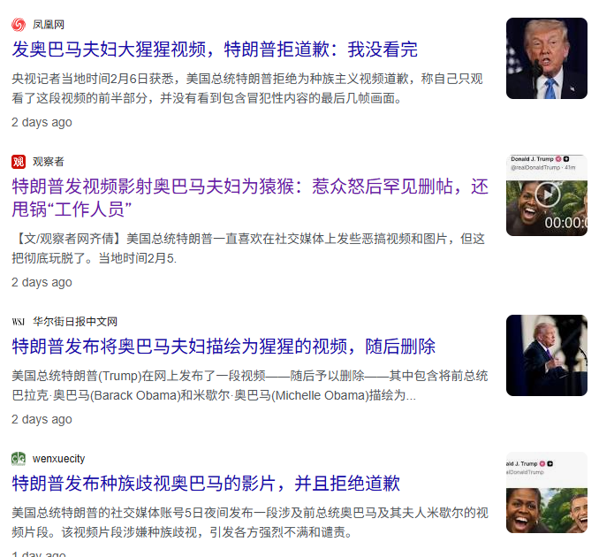The image size is (614, 557).
Task: Click the wenxuecity source name
Action: tap(58, 459)
